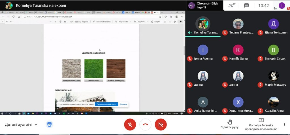Click the presentation screen share icon
The height and width of the screenshot is (135, 290).
261,120
